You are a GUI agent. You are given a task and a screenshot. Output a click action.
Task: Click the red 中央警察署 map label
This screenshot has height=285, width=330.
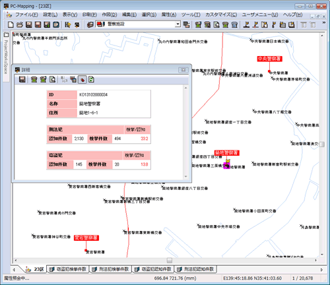tap(269, 59)
